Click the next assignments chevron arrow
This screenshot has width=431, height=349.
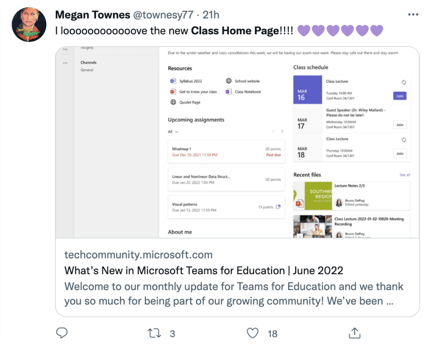(282, 132)
